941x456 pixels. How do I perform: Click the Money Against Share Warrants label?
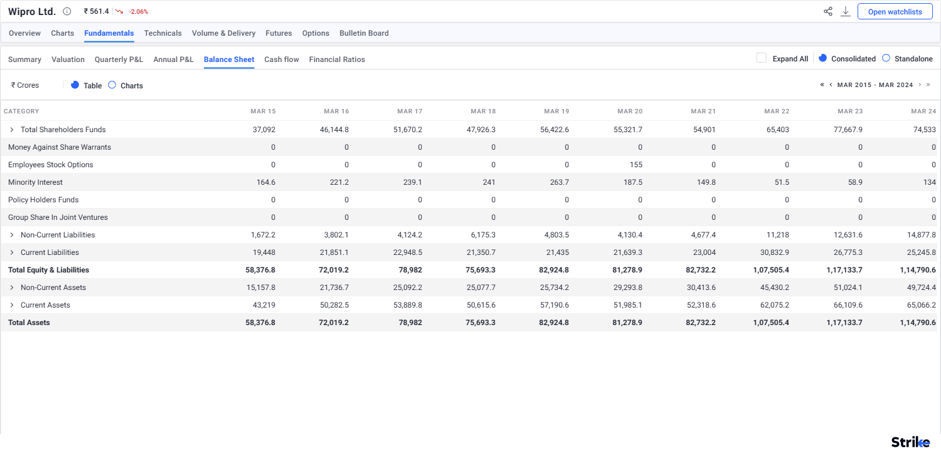60,147
